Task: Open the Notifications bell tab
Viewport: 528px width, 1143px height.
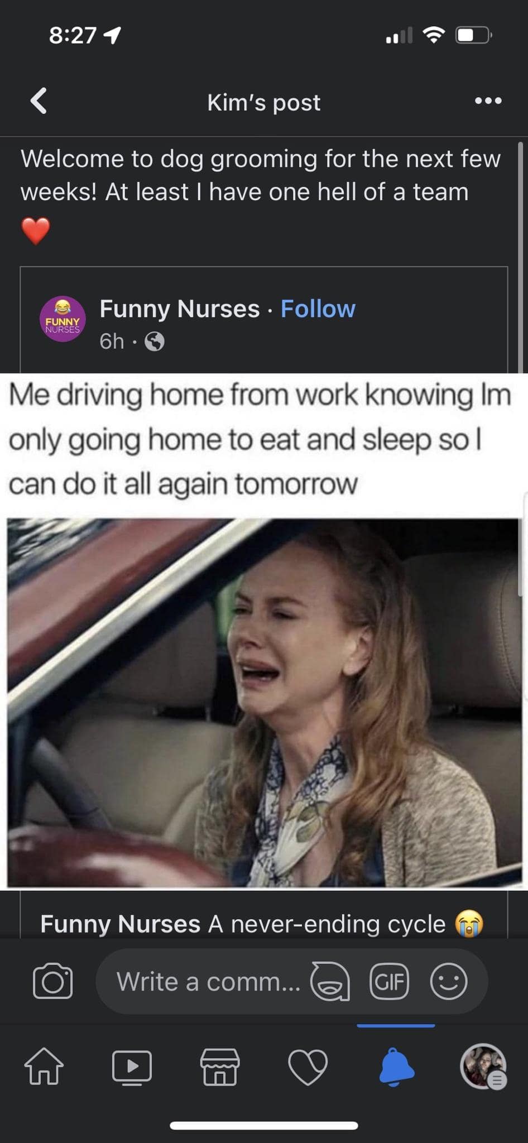Action: 396,1067
